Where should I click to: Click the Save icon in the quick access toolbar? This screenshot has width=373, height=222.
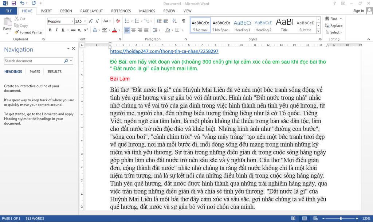coord(13,3)
